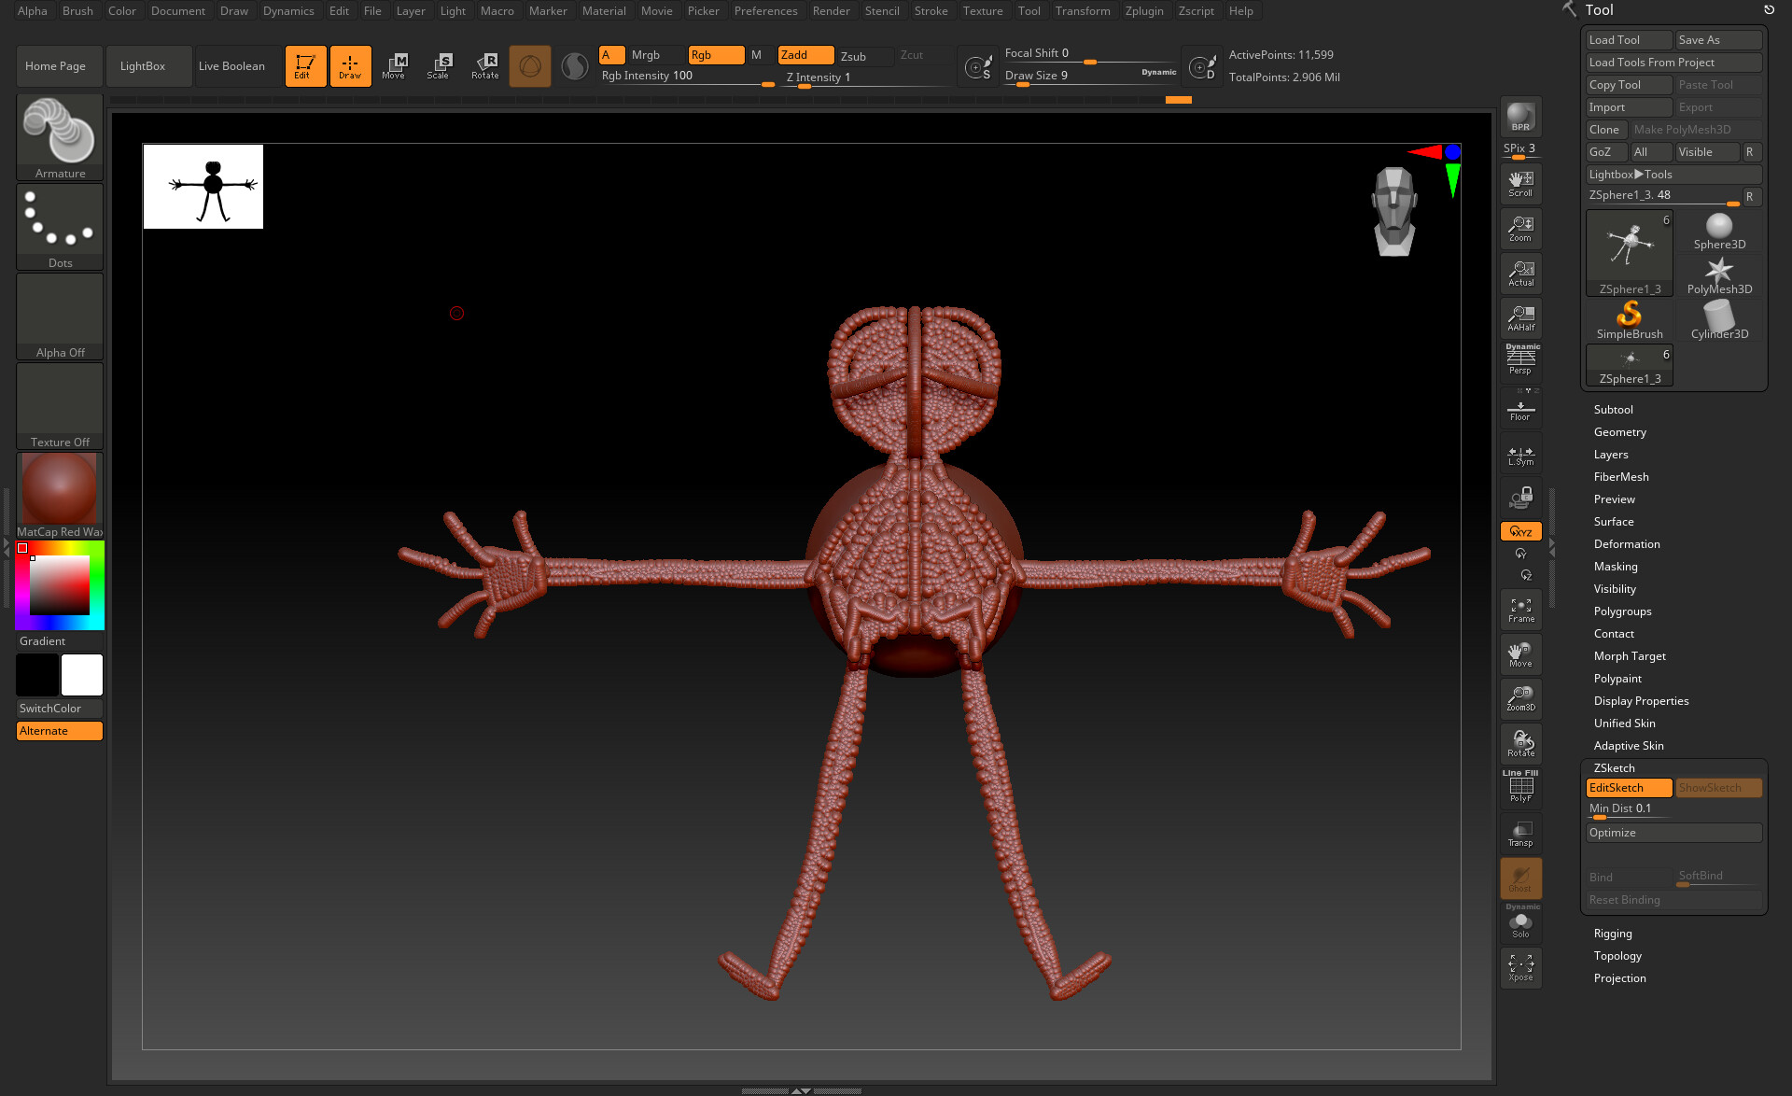Image resolution: width=1792 pixels, height=1096 pixels.
Task: Toggle the Persp perspective button
Action: click(x=1520, y=361)
